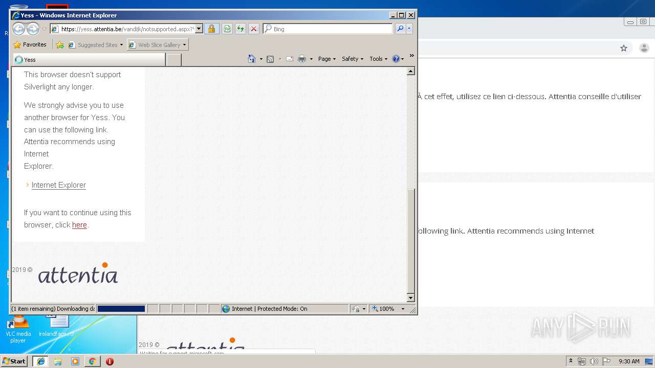This screenshot has width=655, height=368.
Task: Click the search magnifier button
Action: 400,29
